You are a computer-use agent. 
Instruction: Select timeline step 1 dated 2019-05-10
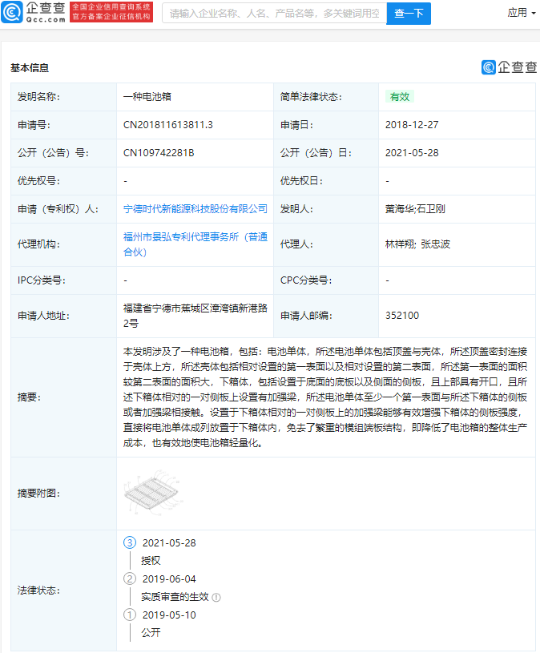tap(130, 615)
